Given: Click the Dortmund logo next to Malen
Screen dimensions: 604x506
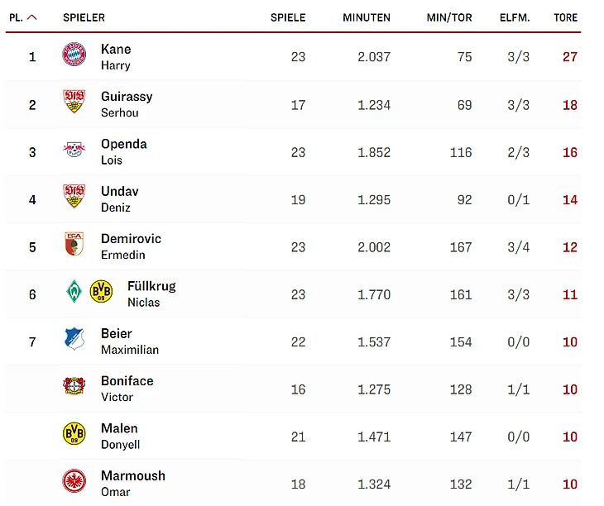Looking at the screenshot, I should 74,434.
